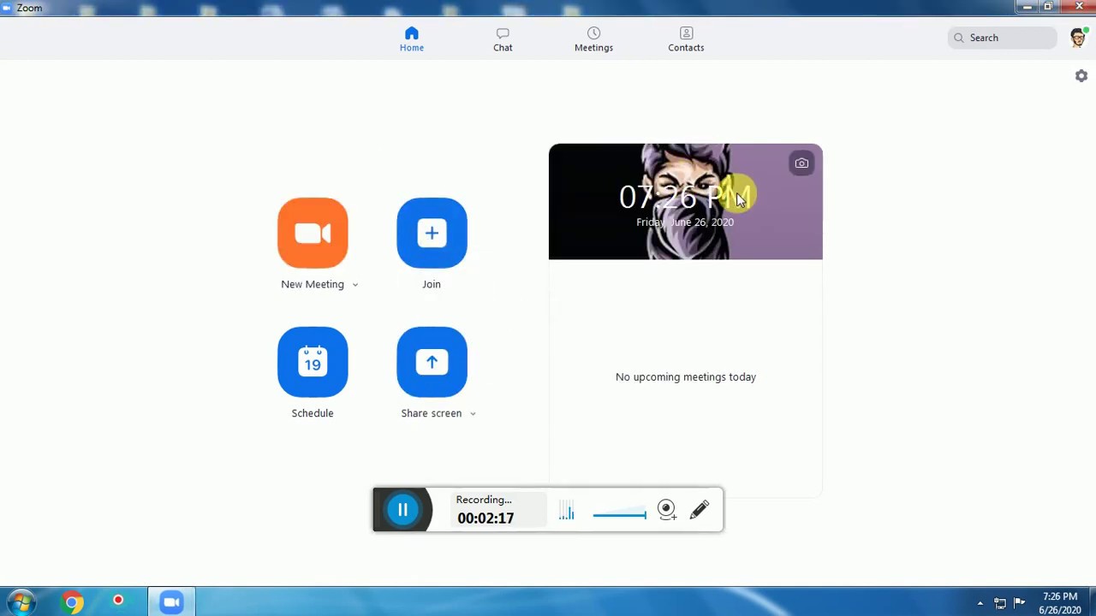The height and width of the screenshot is (616, 1096).
Task: Open Google Chrome from taskbar
Action: click(72, 602)
